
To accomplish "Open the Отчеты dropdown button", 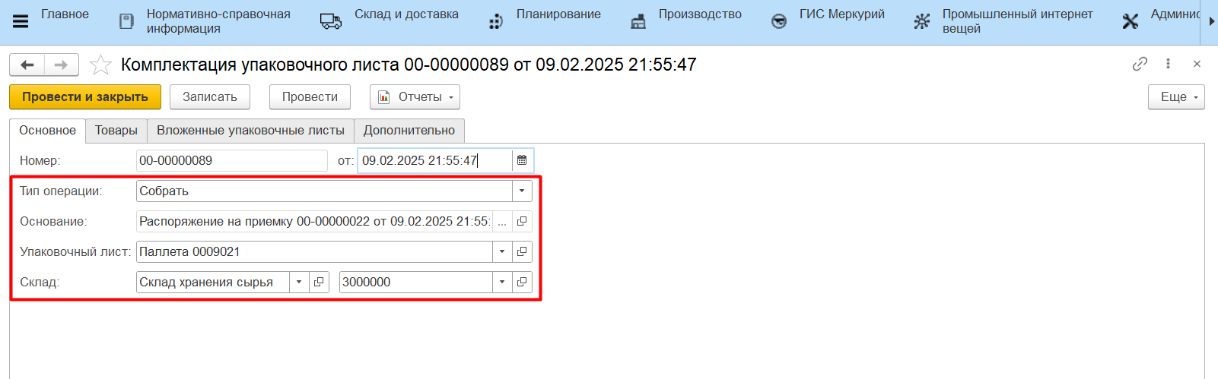I will [415, 97].
